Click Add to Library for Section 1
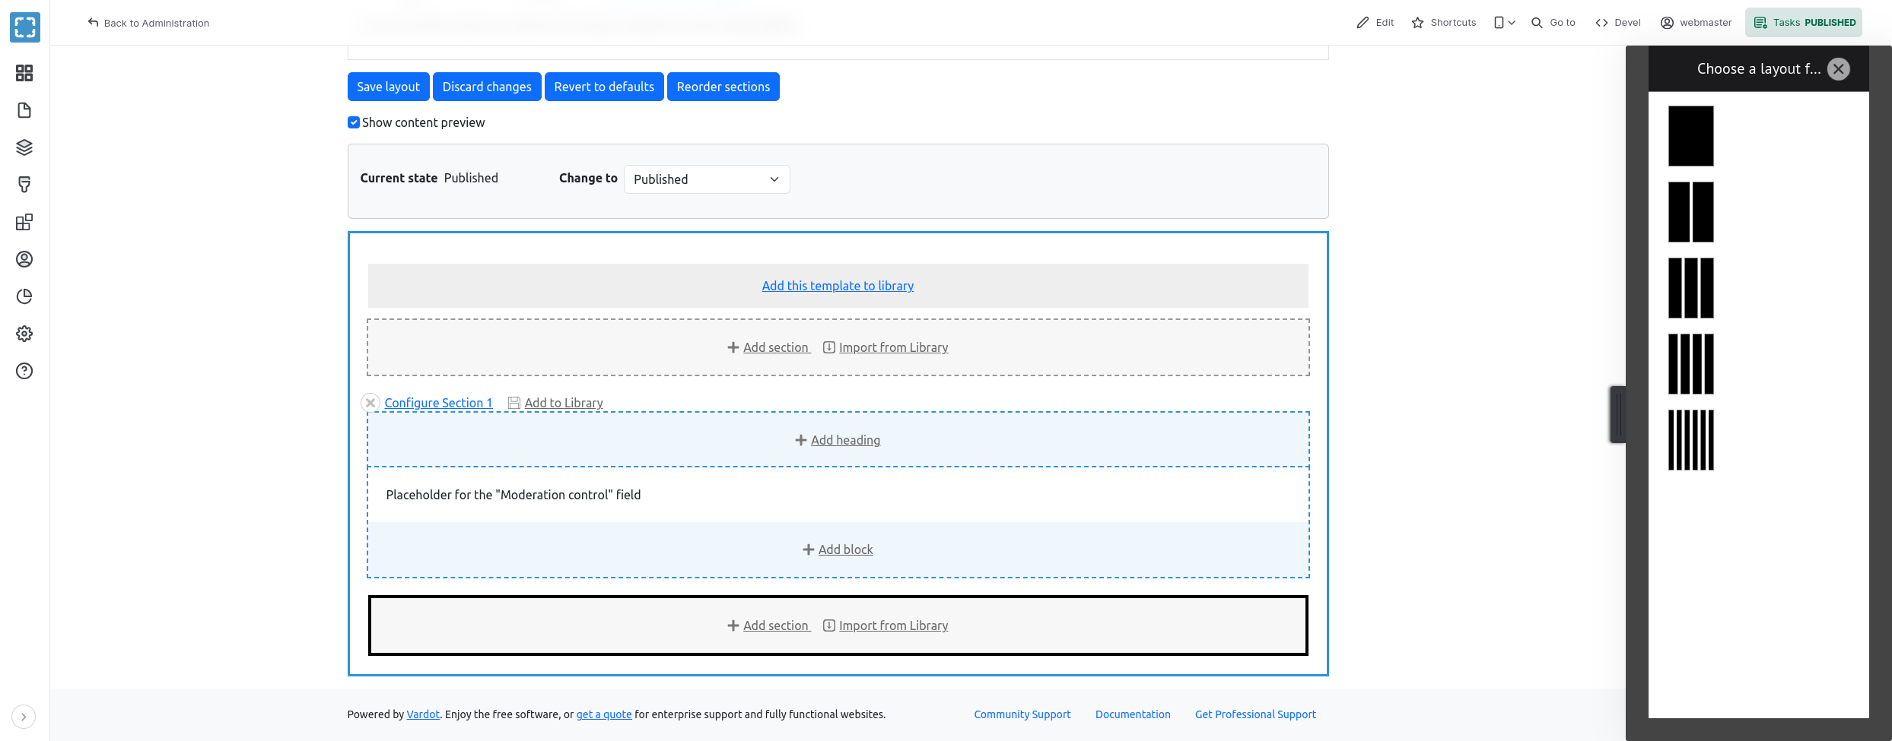 pyautogui.click(x=555, y=403)
